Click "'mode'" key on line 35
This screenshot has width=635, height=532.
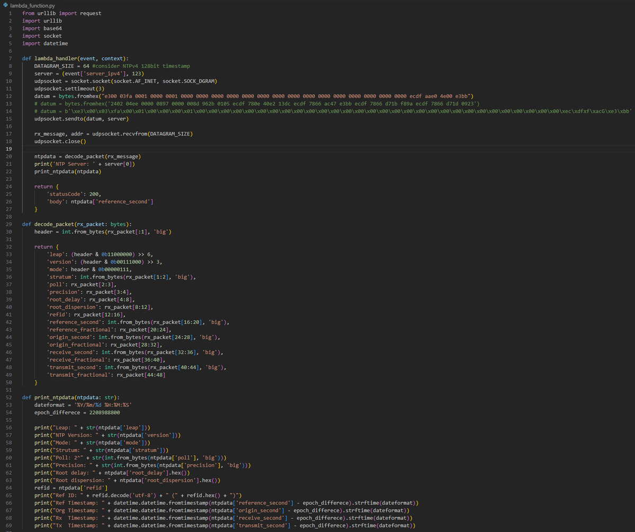click(x=56, y=269)
